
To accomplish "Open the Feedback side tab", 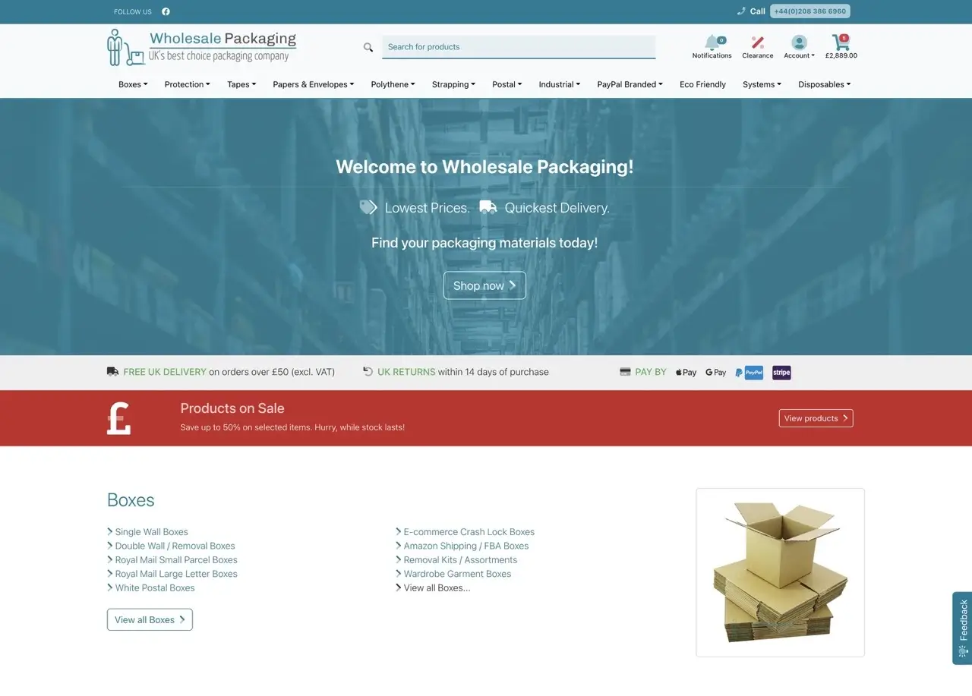I will point(962,628).
